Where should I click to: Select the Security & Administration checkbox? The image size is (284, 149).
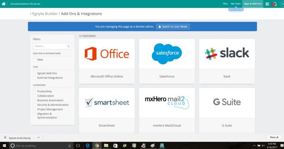[x=34, y=105]
